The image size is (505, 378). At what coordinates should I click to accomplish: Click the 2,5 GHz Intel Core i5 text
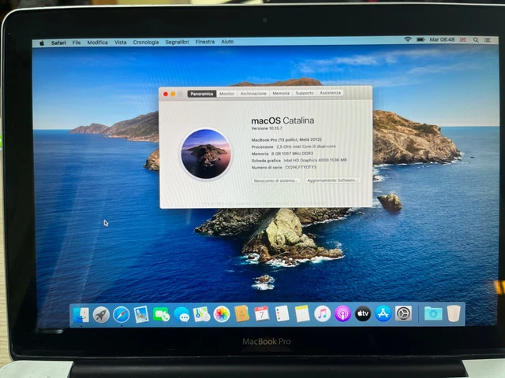[306, 146]
